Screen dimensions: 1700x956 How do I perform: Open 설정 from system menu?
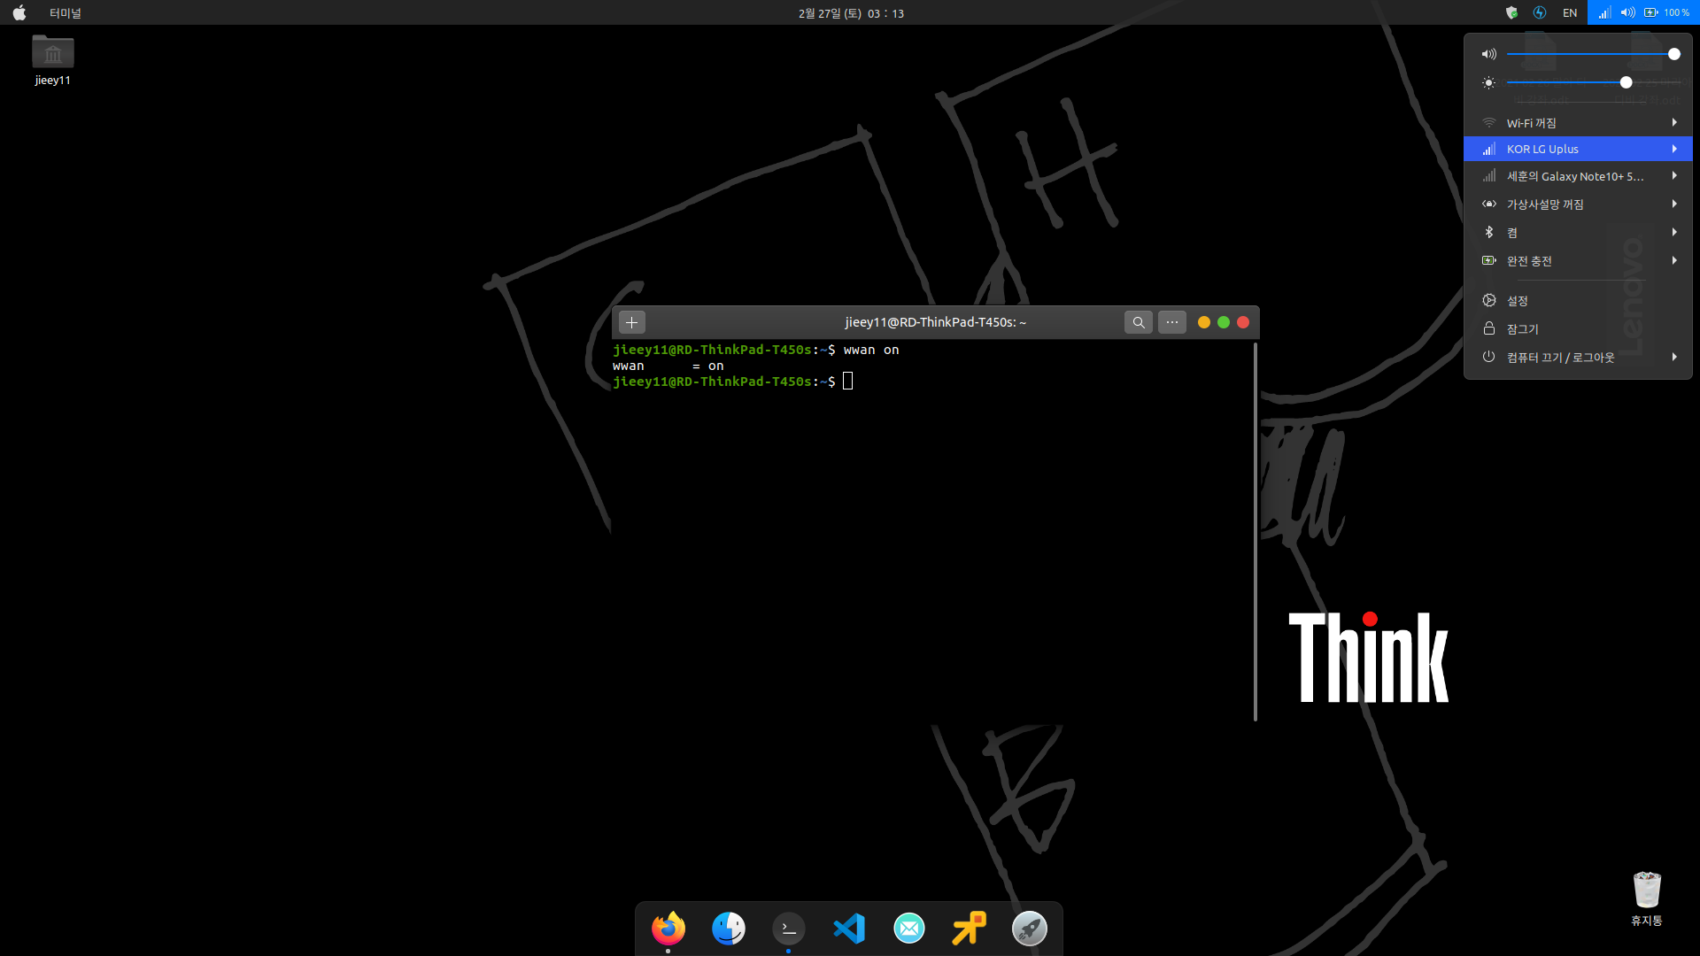[x=1518, y=301]
